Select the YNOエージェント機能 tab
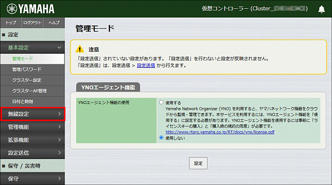Screen dimensions: 332x185 [x=108, y=87]
